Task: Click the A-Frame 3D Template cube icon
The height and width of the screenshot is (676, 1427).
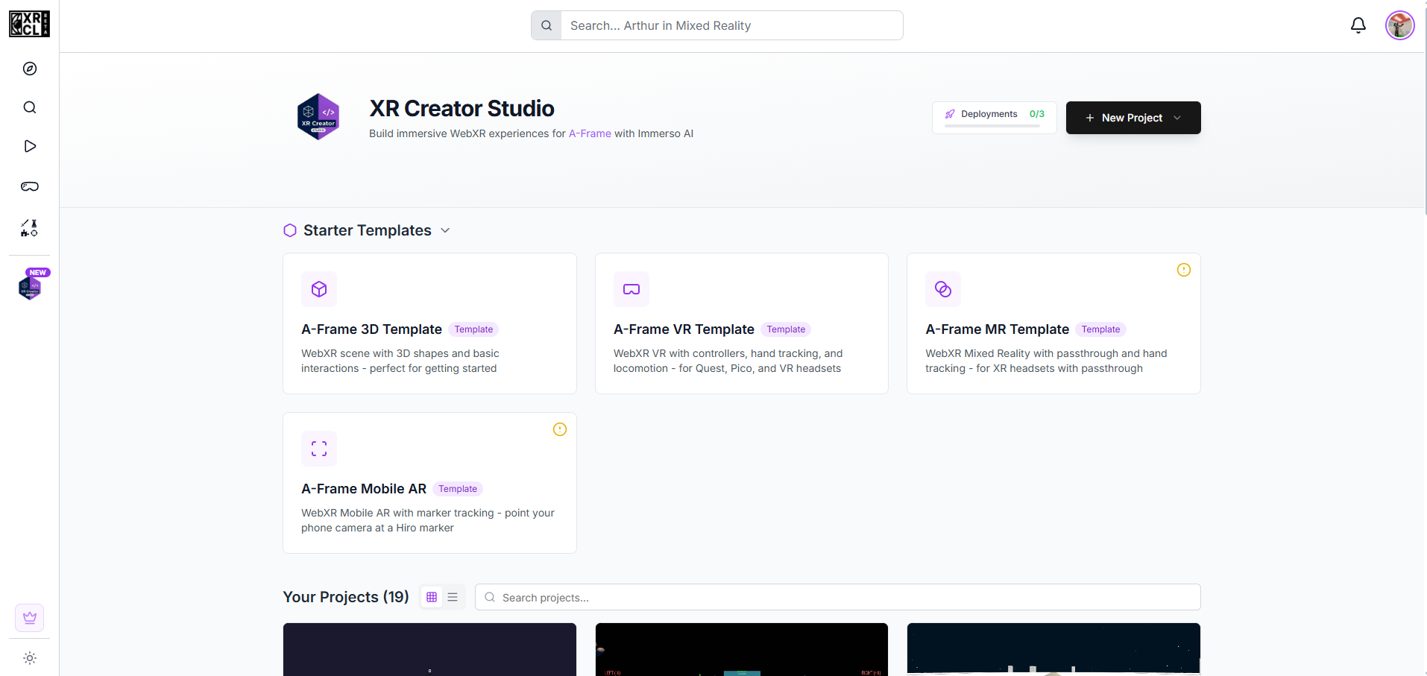Action: 319,289
